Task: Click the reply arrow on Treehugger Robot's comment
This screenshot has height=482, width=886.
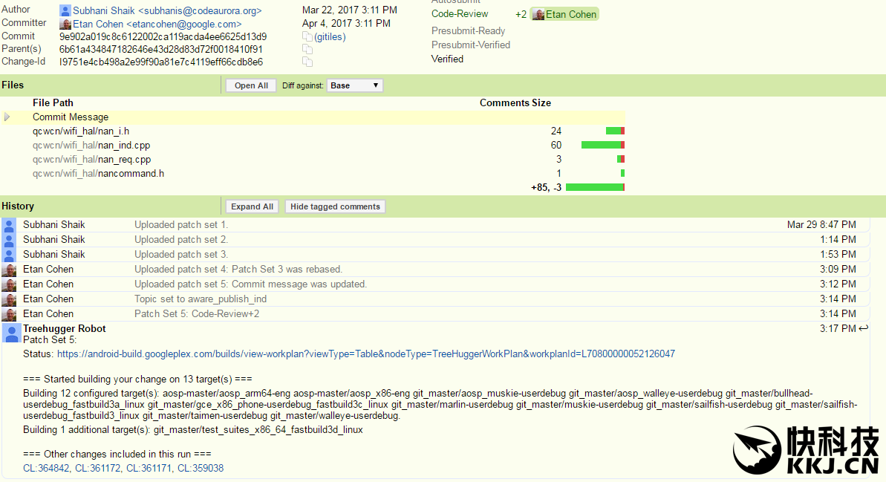Action: (863, 328)
